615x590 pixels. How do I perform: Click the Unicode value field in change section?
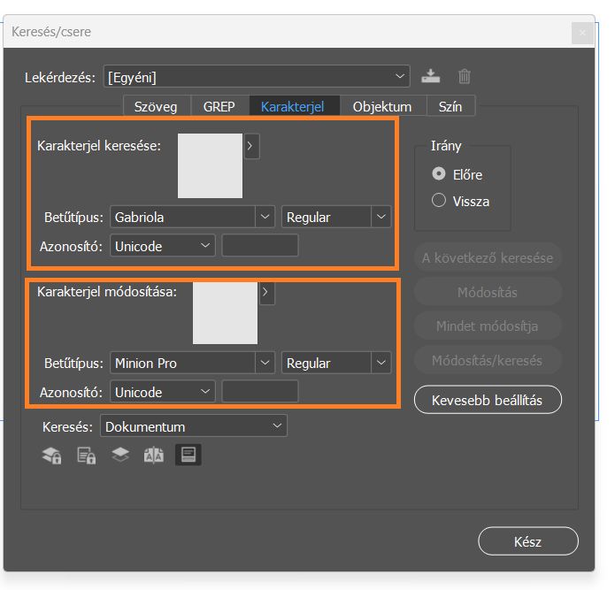[x=260, y=391]
